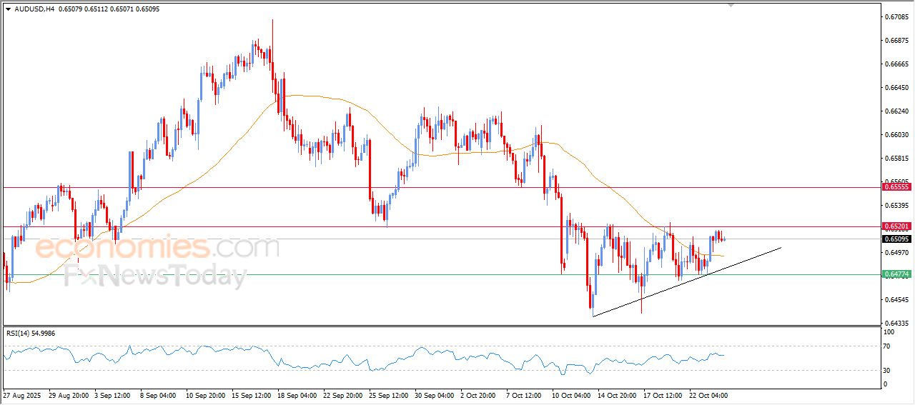Click the RSI 30 level marker
Image resolution: width=915 pixels, height=405 pixels.
[x=889, y=370]
